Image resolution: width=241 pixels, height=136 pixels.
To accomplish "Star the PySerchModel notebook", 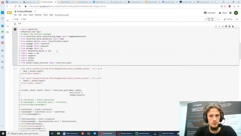I will pos(35,11).
